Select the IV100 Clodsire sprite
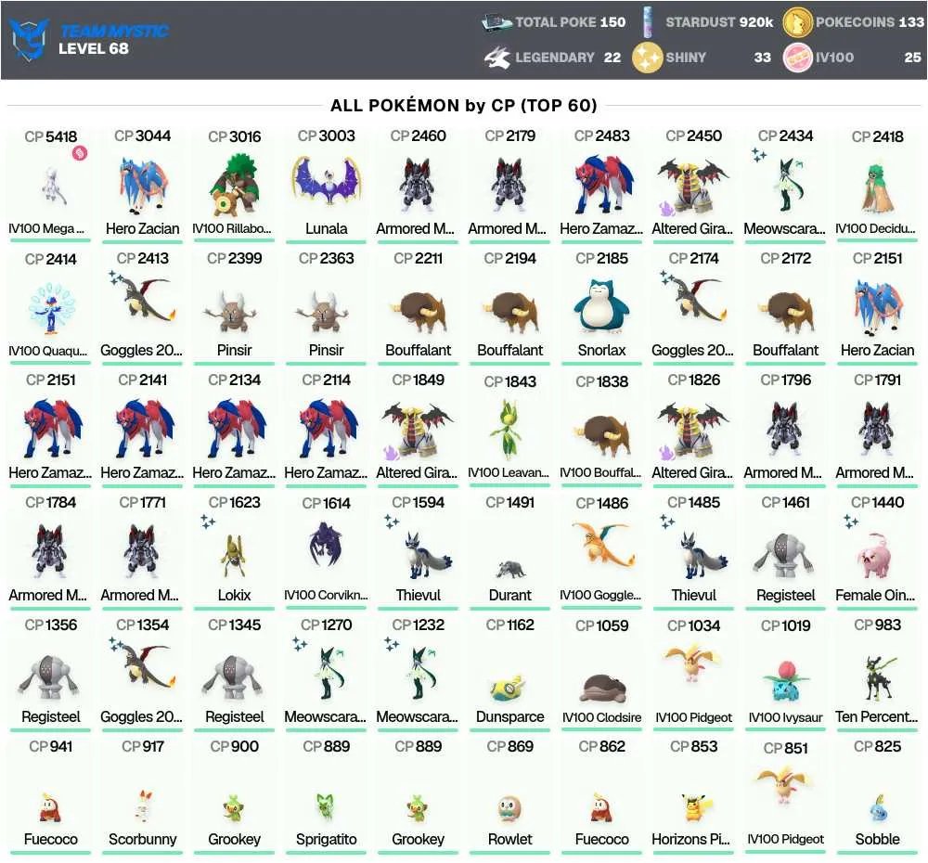Screen dimensions: 928x863 click(602, 688)
